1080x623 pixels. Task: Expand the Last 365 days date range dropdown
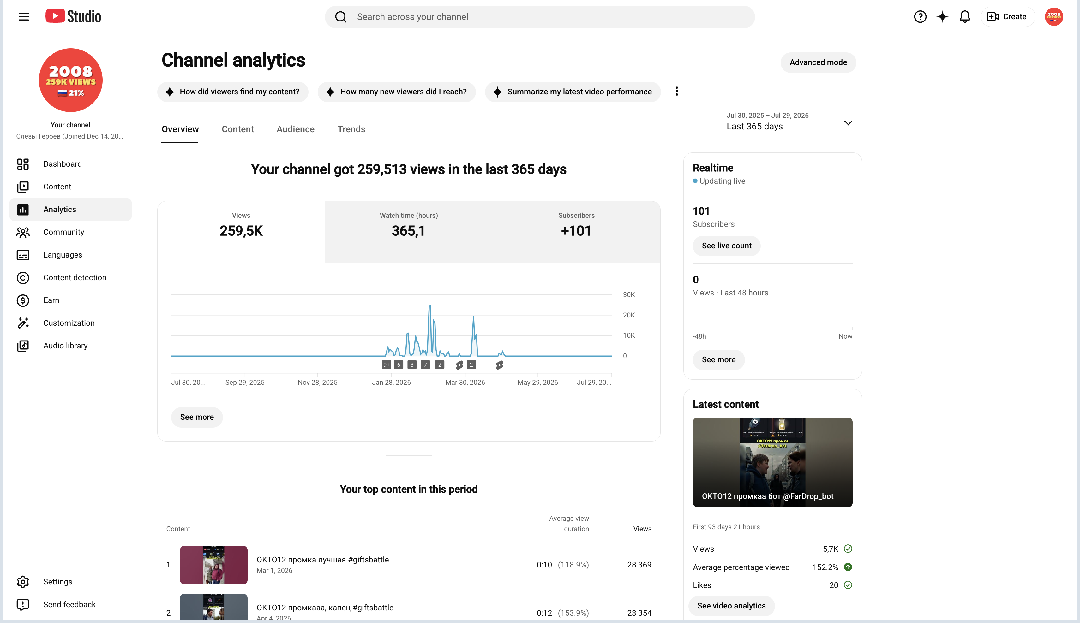pos(789,122)
